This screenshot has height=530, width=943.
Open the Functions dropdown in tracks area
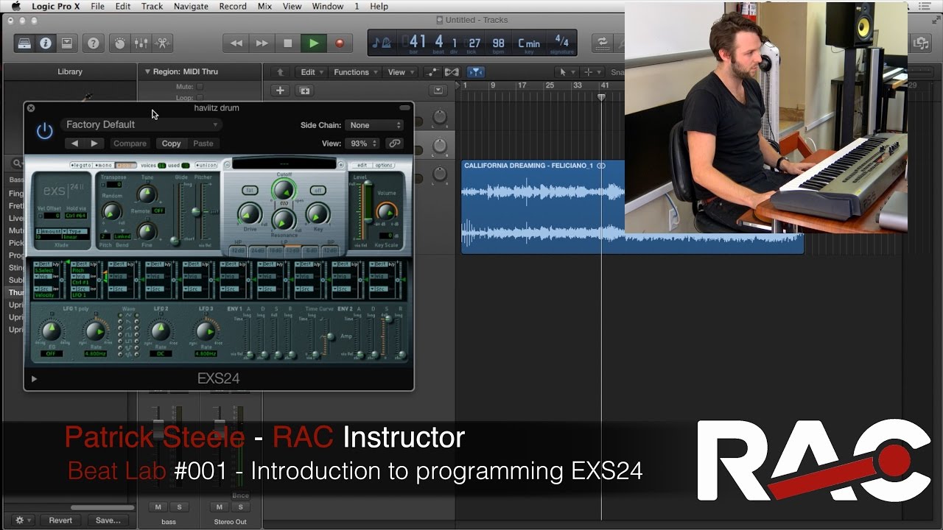pyautogui.click(x=356, y=72)
